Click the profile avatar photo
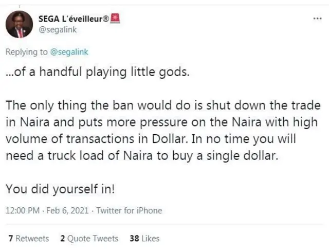This screenshot has width=329, height=252. (x=19, y=24)
